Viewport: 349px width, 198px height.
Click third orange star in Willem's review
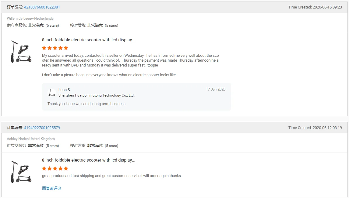pos(55,48)
